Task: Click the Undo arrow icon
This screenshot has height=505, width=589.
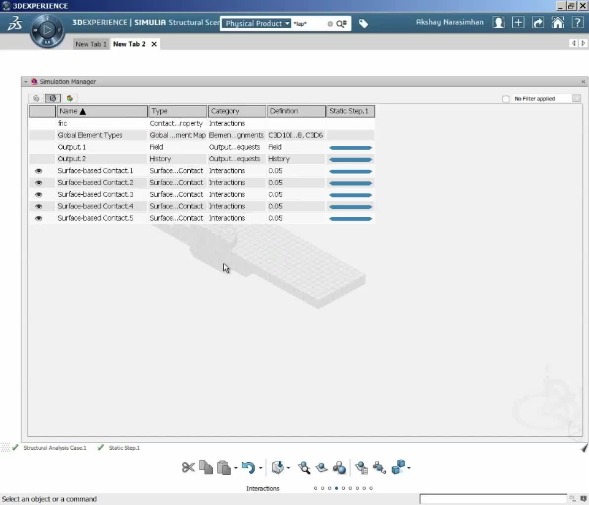Action: pos(248,468)
